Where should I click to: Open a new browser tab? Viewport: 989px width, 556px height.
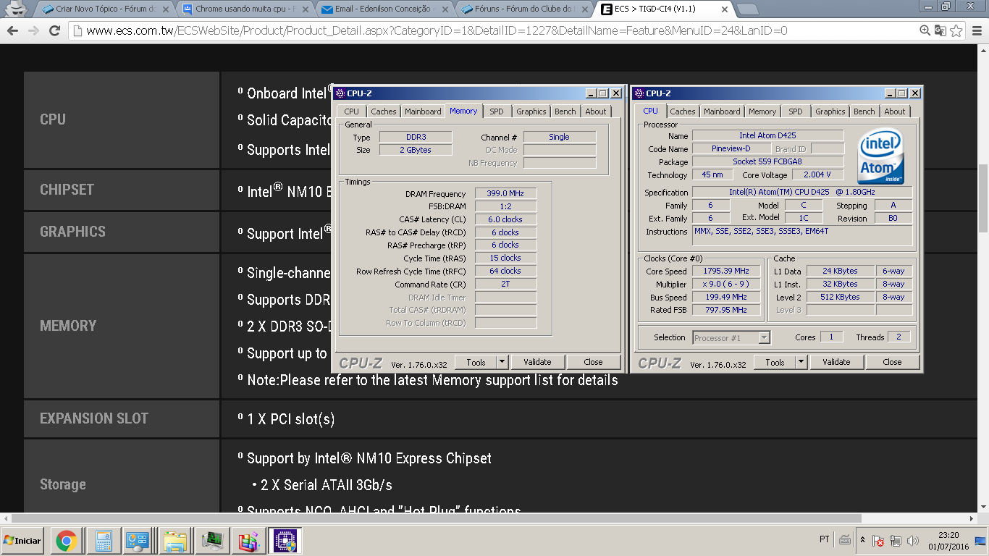[747, 9]
